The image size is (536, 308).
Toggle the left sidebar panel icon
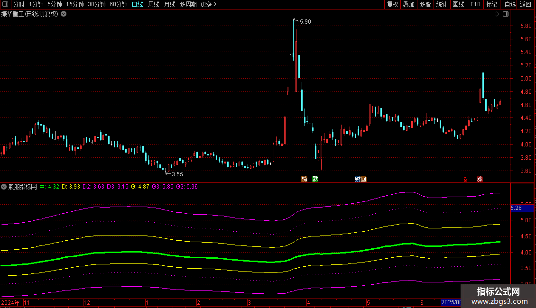5,4
